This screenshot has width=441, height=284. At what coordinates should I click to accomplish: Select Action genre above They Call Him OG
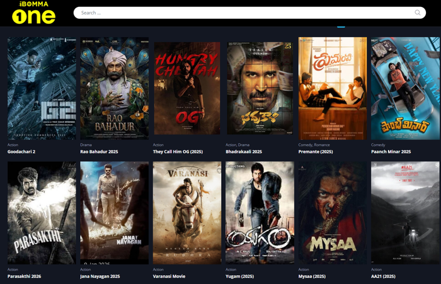(x=158, y=145)
